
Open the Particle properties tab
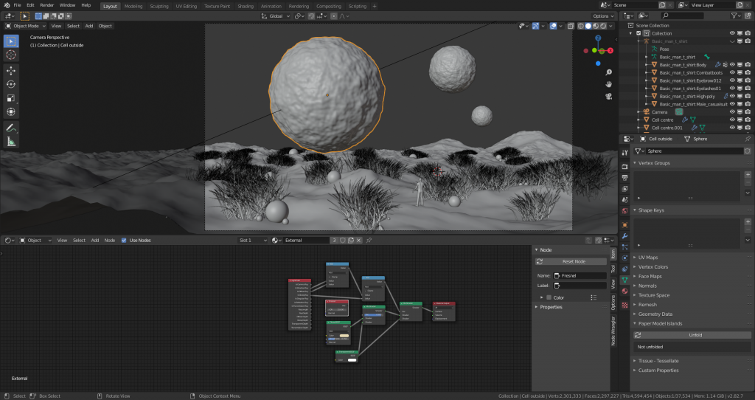pos(624,246)
